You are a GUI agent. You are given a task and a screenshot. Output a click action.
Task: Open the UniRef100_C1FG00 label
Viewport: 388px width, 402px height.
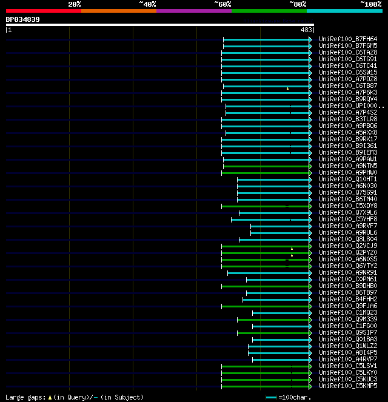(x=348, y=326)
